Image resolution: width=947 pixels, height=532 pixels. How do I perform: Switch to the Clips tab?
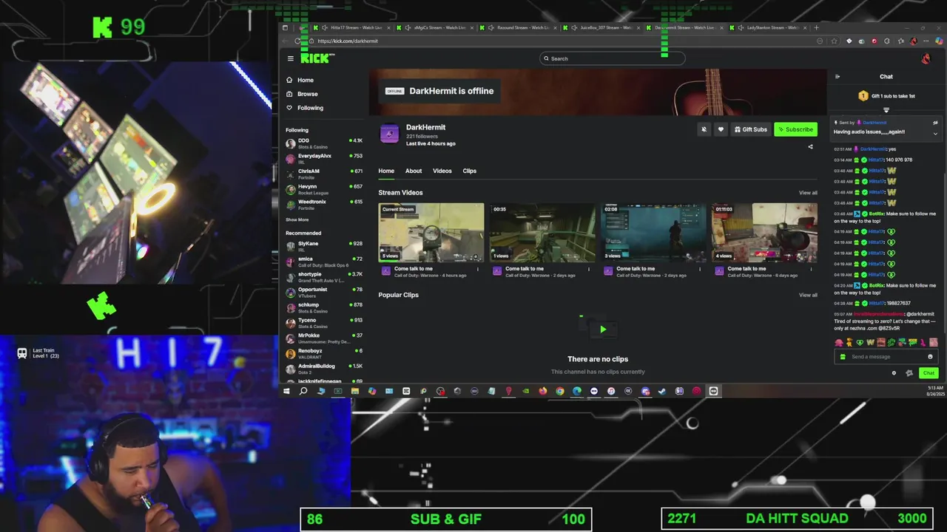pos(470,171)
